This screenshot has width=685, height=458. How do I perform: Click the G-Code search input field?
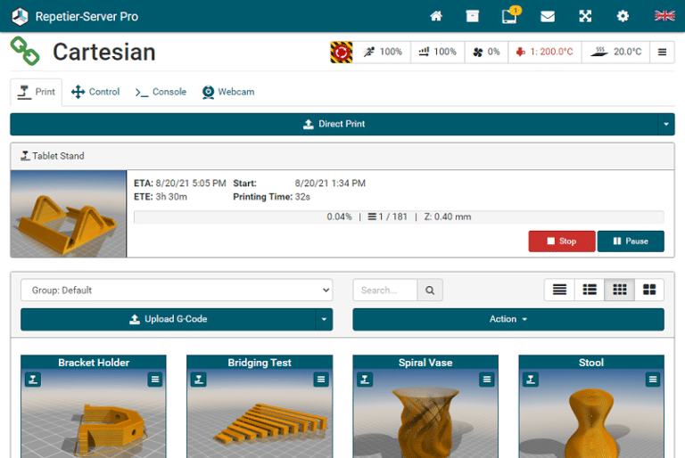point(385,290)
